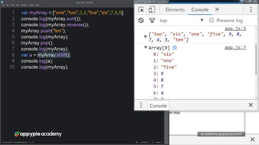
Task: Click the 3: 9 array entry
Action: [x=158, y=73]
